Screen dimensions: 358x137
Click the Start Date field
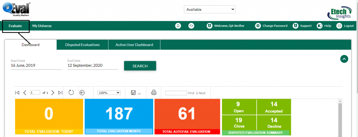(36, 66)
